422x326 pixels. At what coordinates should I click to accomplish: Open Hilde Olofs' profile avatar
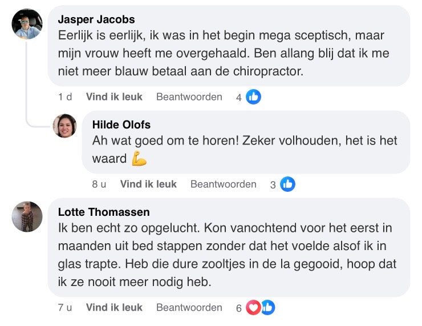[65, 126]
